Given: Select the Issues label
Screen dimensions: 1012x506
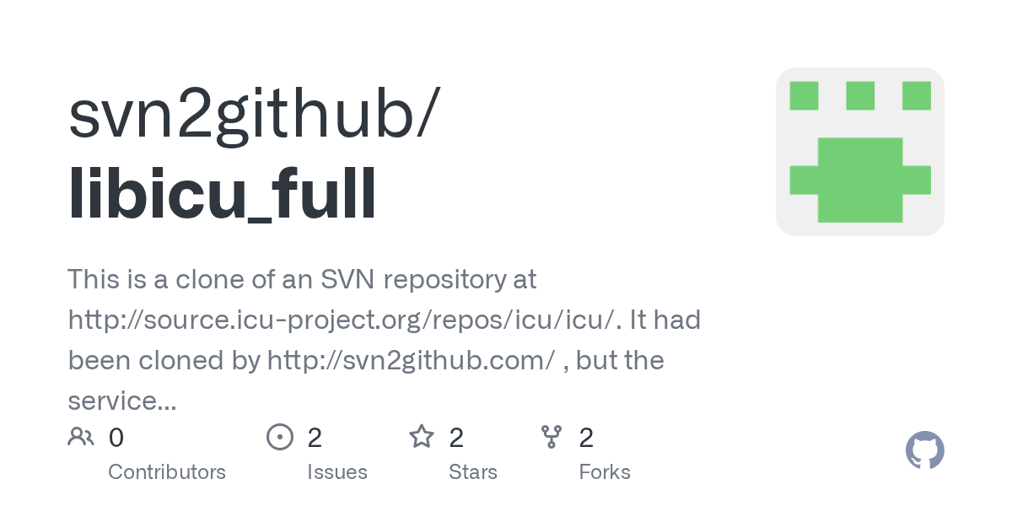Looking at the screenshot, I should [337, 471].
